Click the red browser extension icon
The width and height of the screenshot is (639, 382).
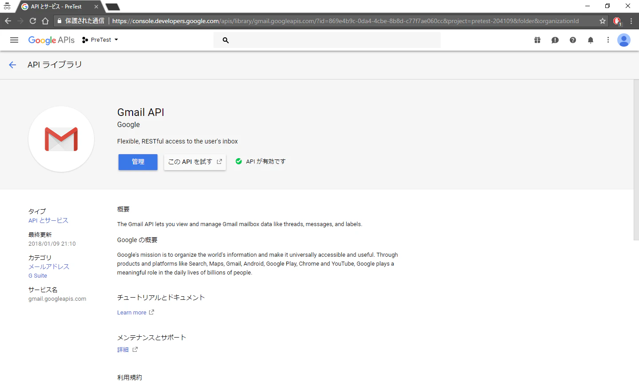(x=617, y=21)
